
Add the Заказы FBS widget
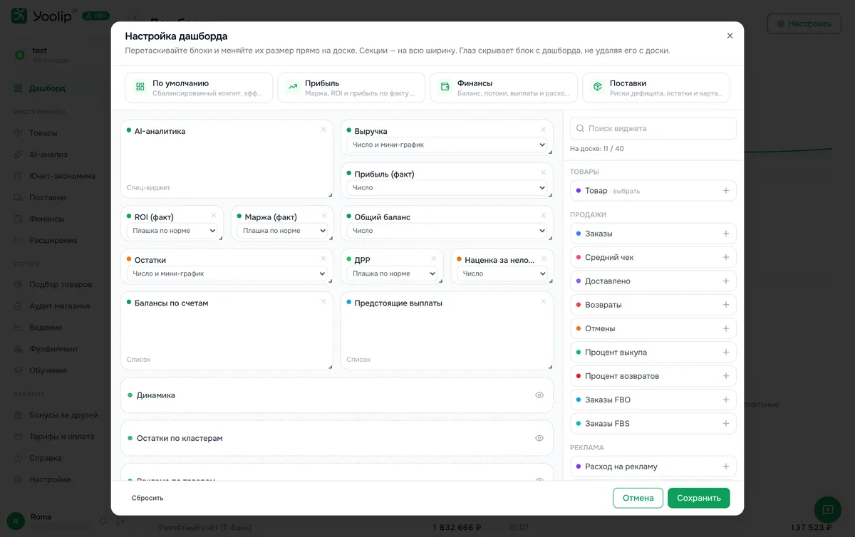click(726, 423)
